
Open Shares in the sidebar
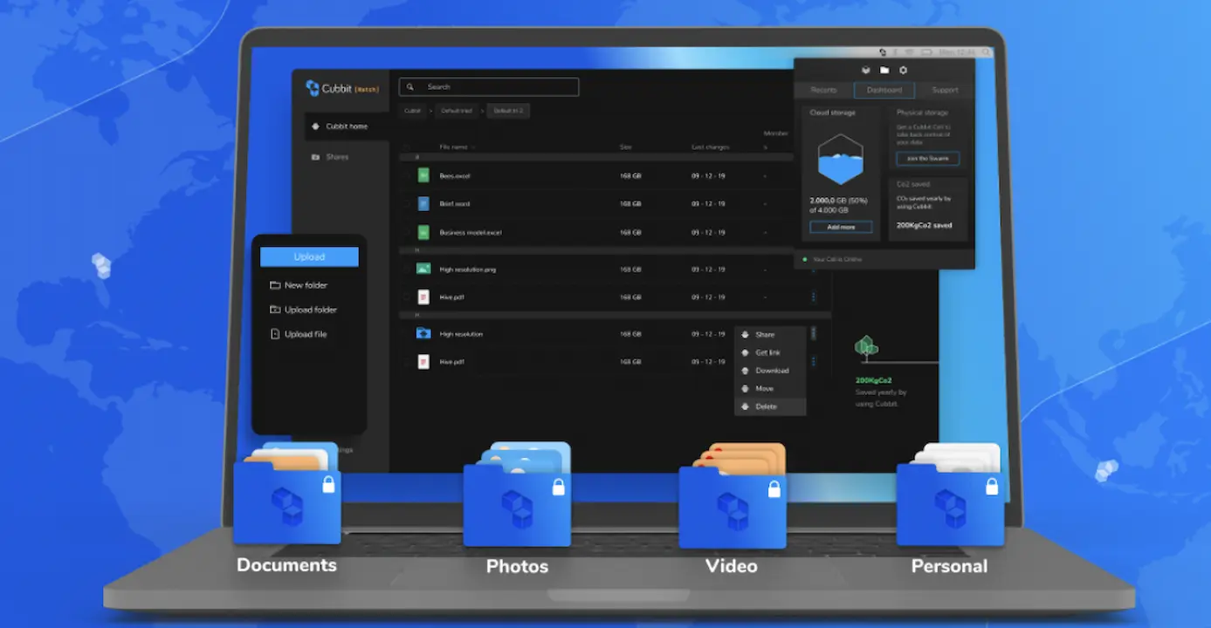click(x=330, y=157)
